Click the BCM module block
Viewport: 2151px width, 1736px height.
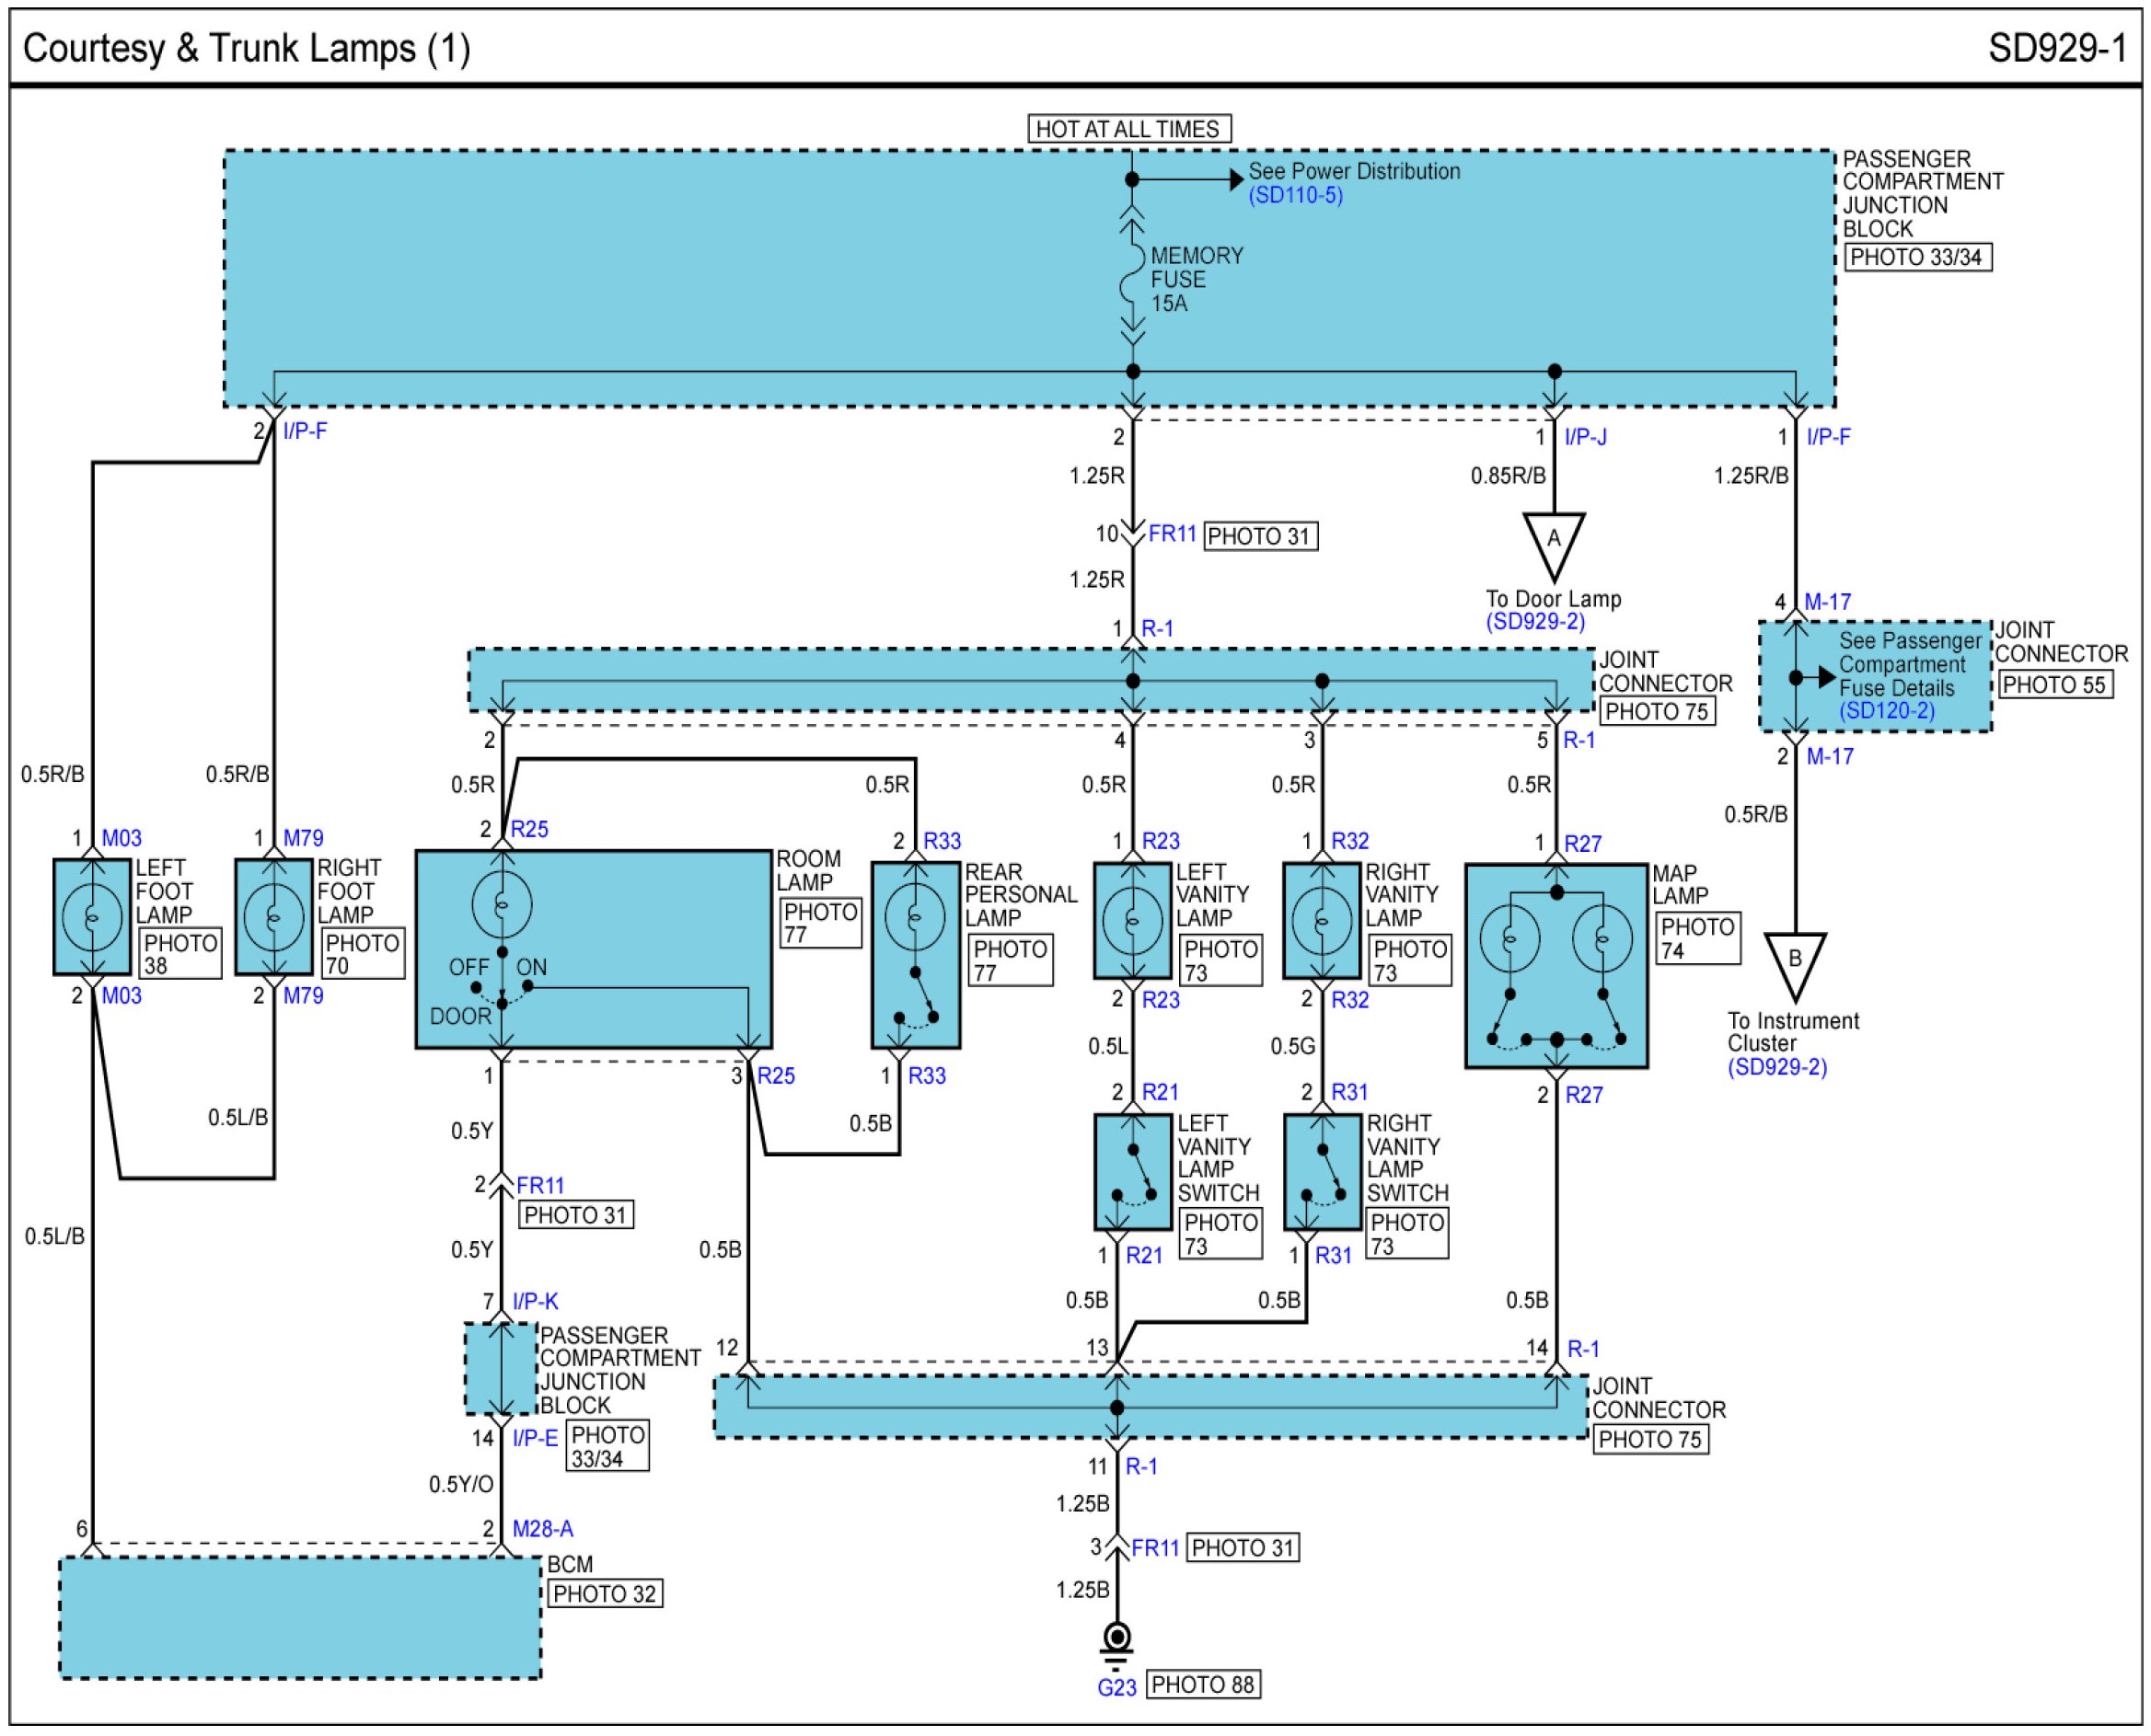click(x=300, y=1618)
